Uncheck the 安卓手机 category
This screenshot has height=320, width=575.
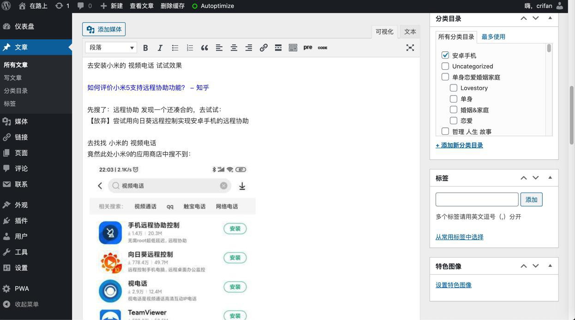(x=445, y=55)
